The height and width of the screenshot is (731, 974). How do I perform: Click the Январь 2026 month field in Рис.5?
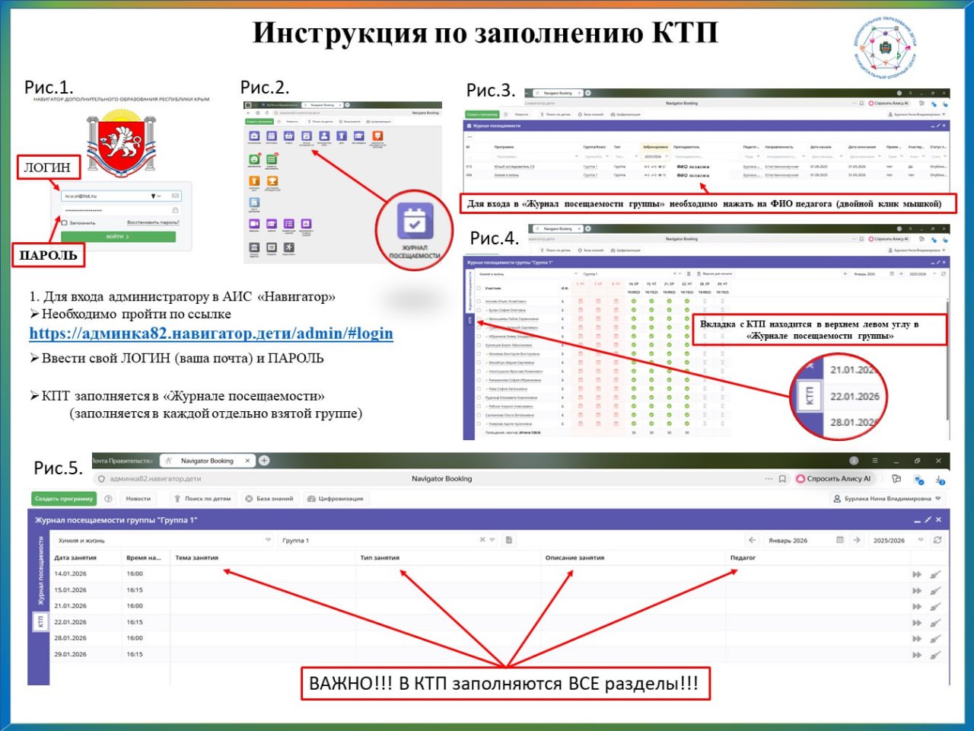click(804, 540)
